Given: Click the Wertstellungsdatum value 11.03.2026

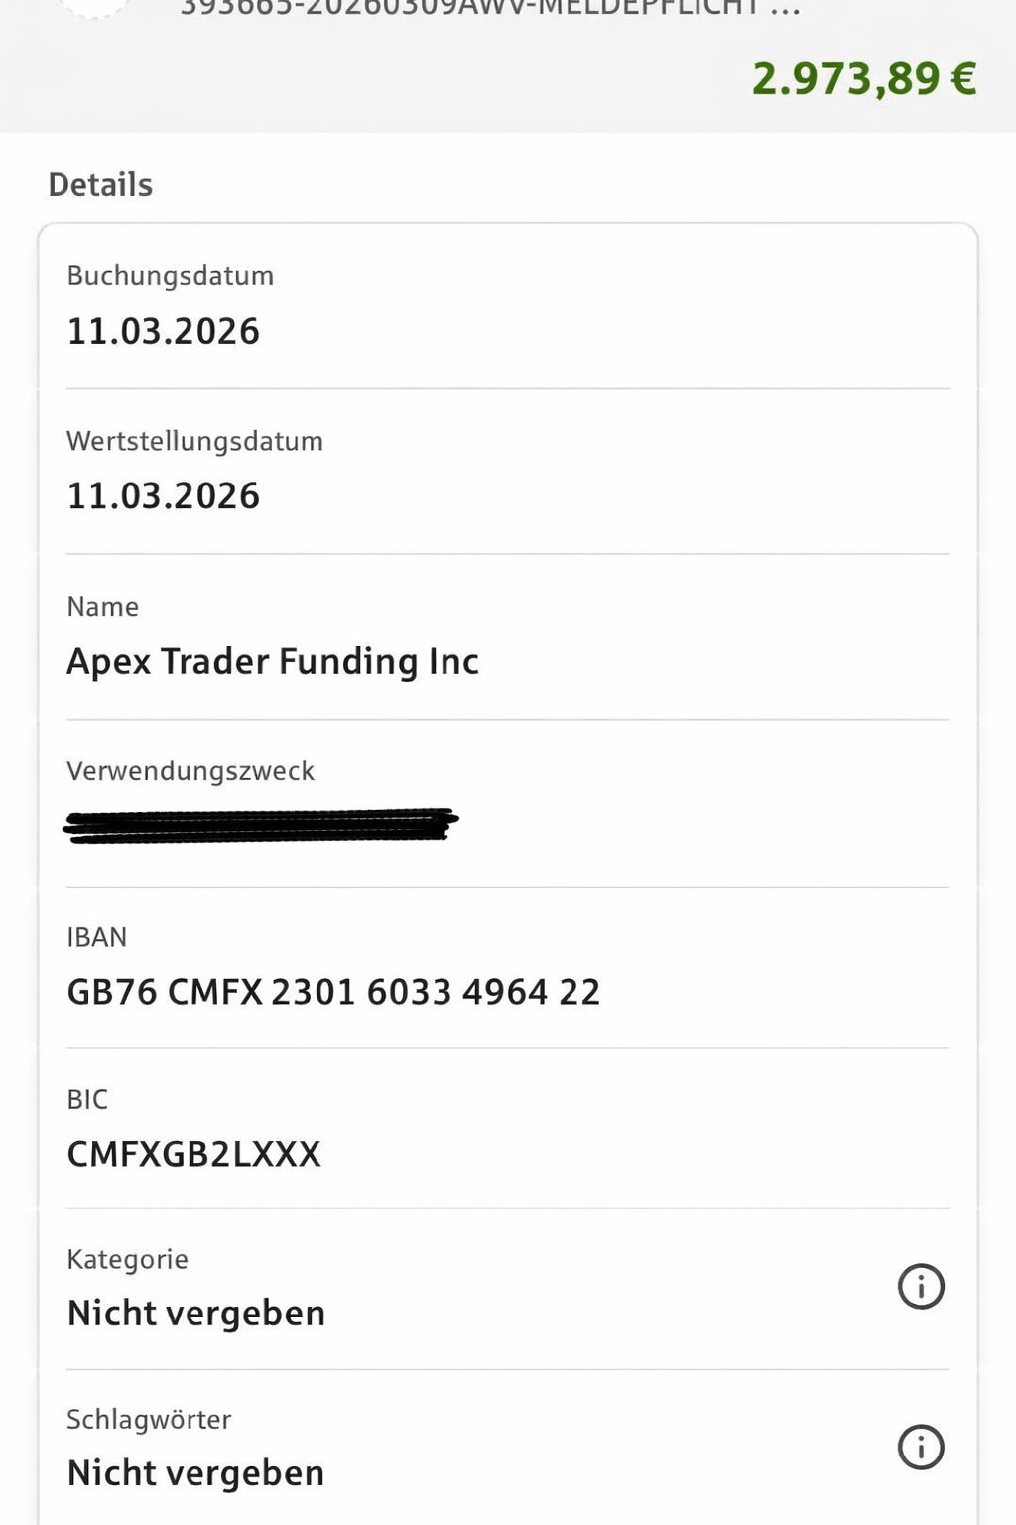Looking at the screenshot, I should 164,495.
